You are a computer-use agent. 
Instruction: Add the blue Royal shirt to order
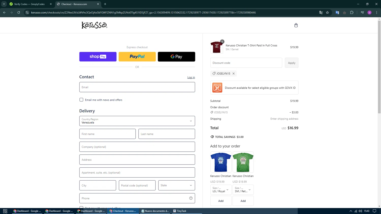click(221, 201)
